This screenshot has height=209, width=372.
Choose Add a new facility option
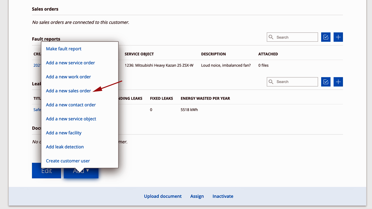64,133
